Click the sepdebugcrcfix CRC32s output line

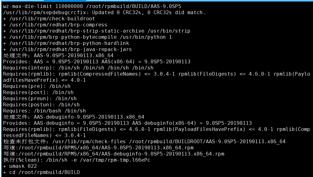[x=104, y=12]
